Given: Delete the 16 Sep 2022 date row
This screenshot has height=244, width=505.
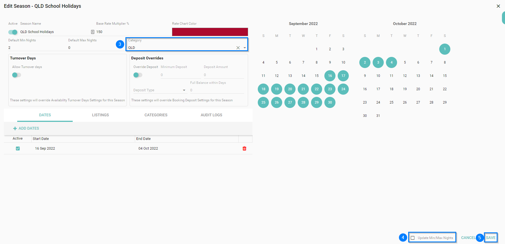Looking at the screenshot, I should 244,149.
